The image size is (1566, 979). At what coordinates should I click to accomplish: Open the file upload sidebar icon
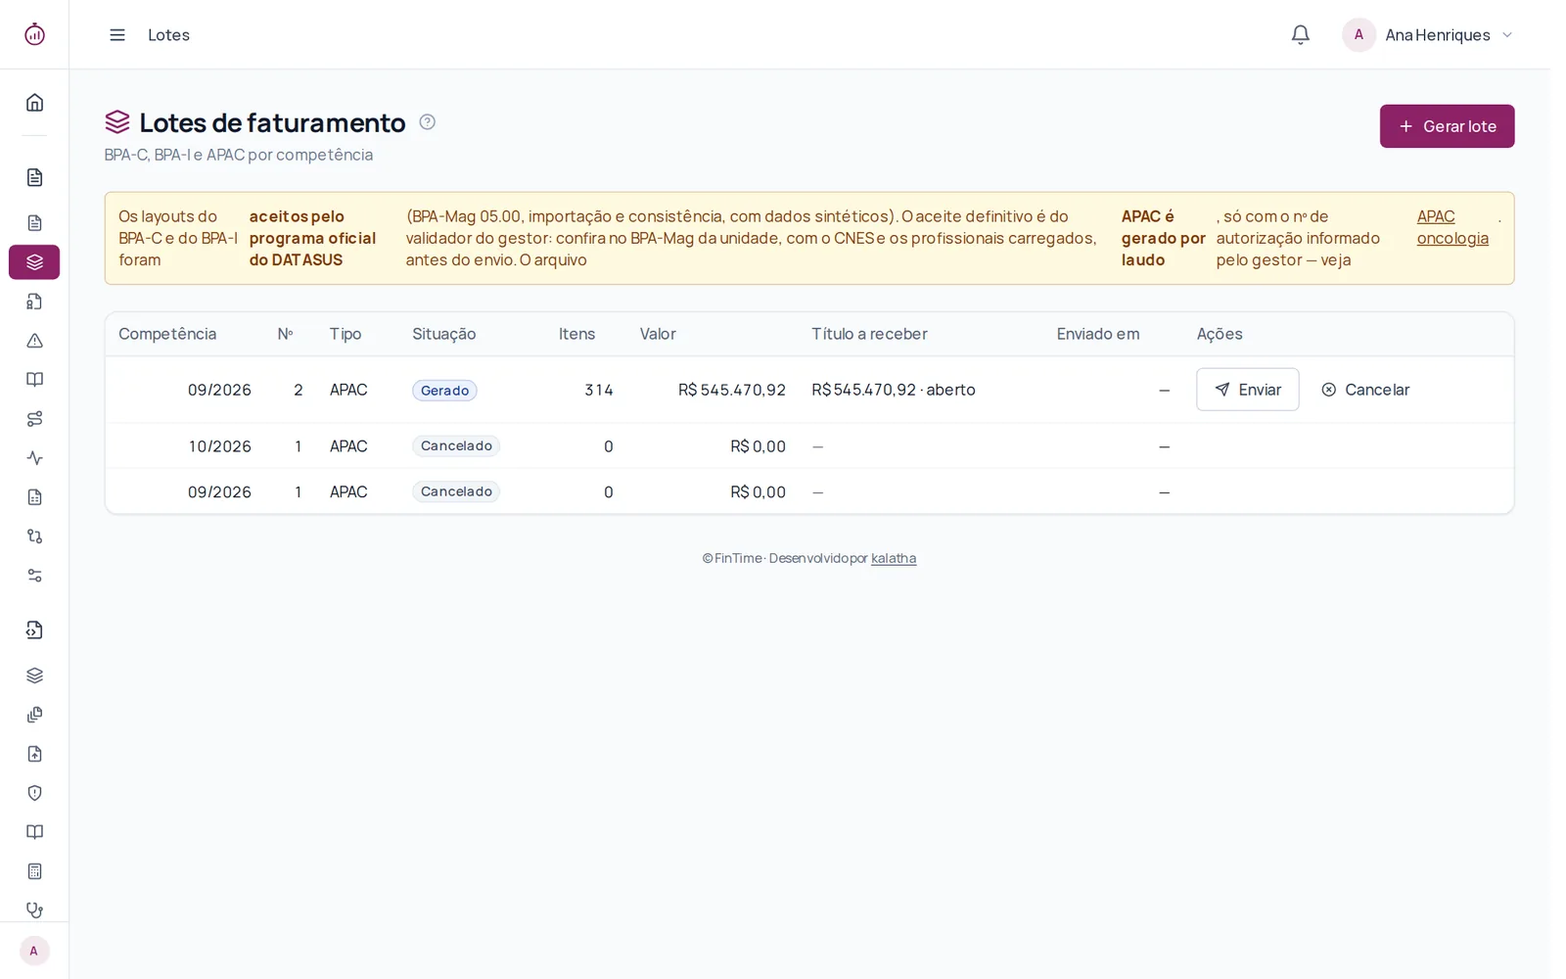34,754
